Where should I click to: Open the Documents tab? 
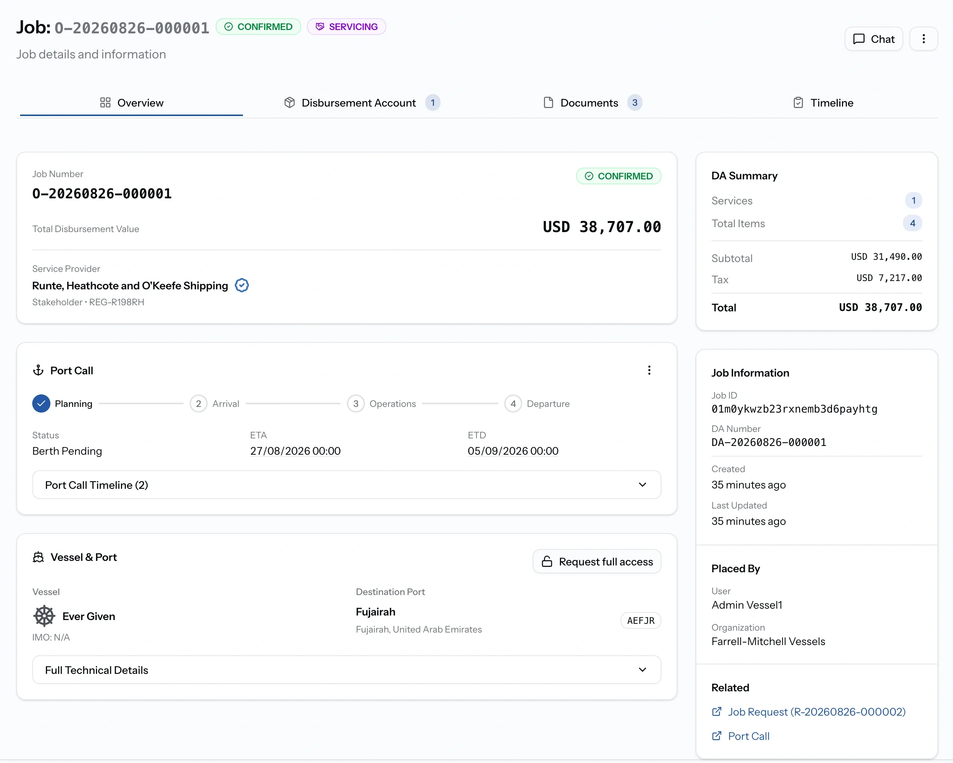pyautogui.click(x=592, y=103)
